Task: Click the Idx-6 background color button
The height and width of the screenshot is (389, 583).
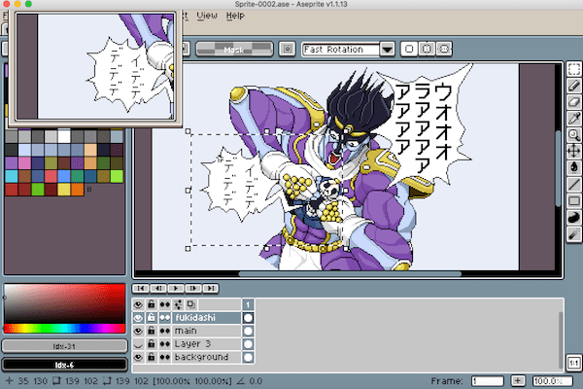Action: pyautogui.click(x=64, y=365)
